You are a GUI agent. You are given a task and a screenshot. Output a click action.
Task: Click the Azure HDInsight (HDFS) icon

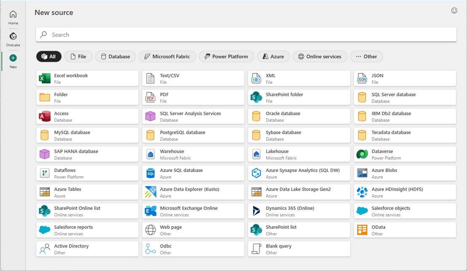[362, 192]
